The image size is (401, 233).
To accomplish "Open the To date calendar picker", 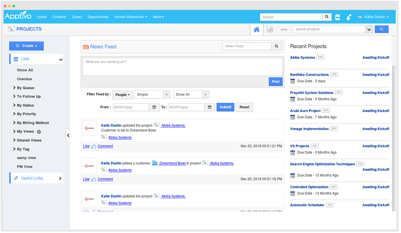I will (209, 107).
